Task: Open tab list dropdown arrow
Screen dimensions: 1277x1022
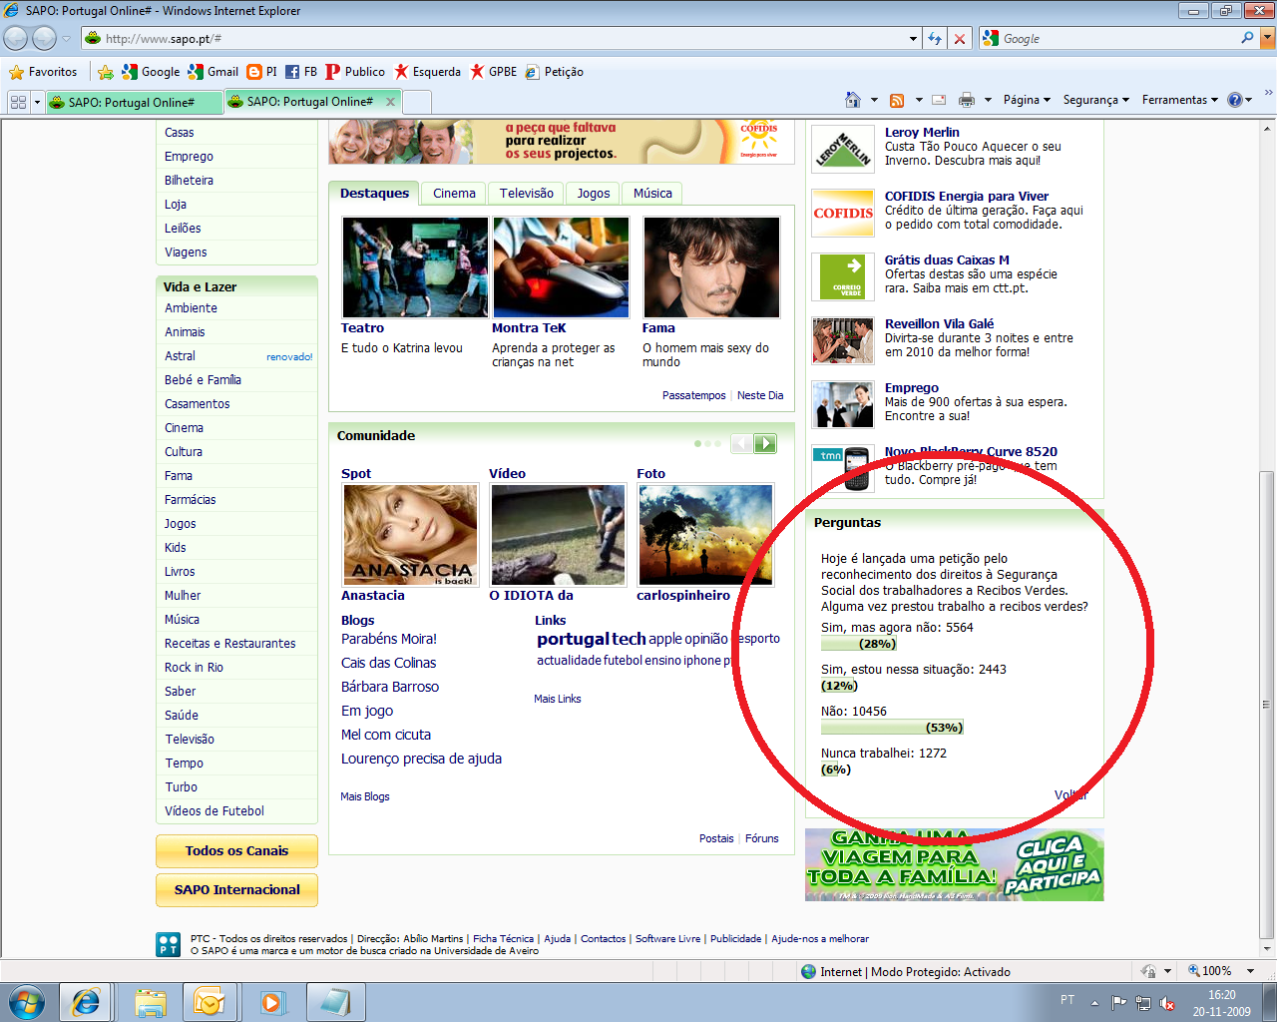Action: (x=37, y=102)
